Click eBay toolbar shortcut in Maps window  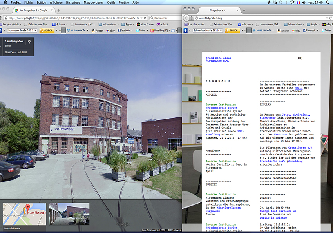pyautogui.click(x=110, y=30)
